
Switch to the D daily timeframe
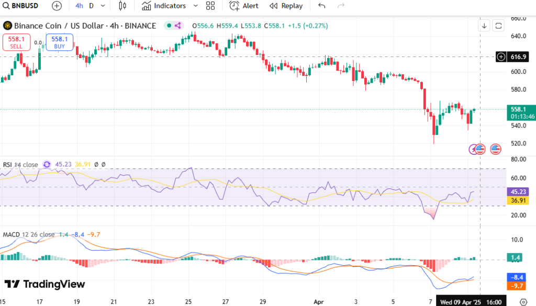coord(91,6)
